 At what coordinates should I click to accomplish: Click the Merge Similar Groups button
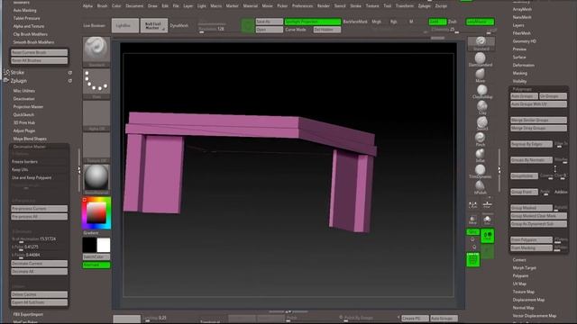[x=539, y=120]
